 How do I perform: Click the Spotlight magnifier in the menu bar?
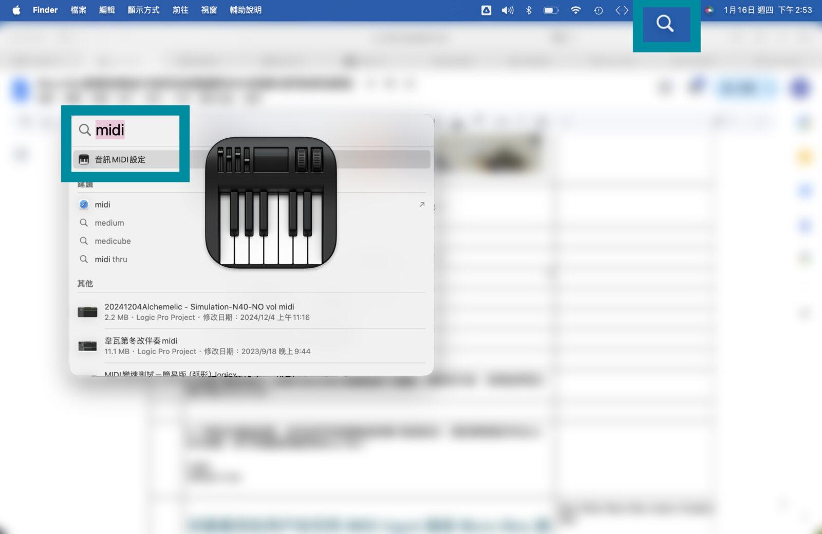point(665,24)
